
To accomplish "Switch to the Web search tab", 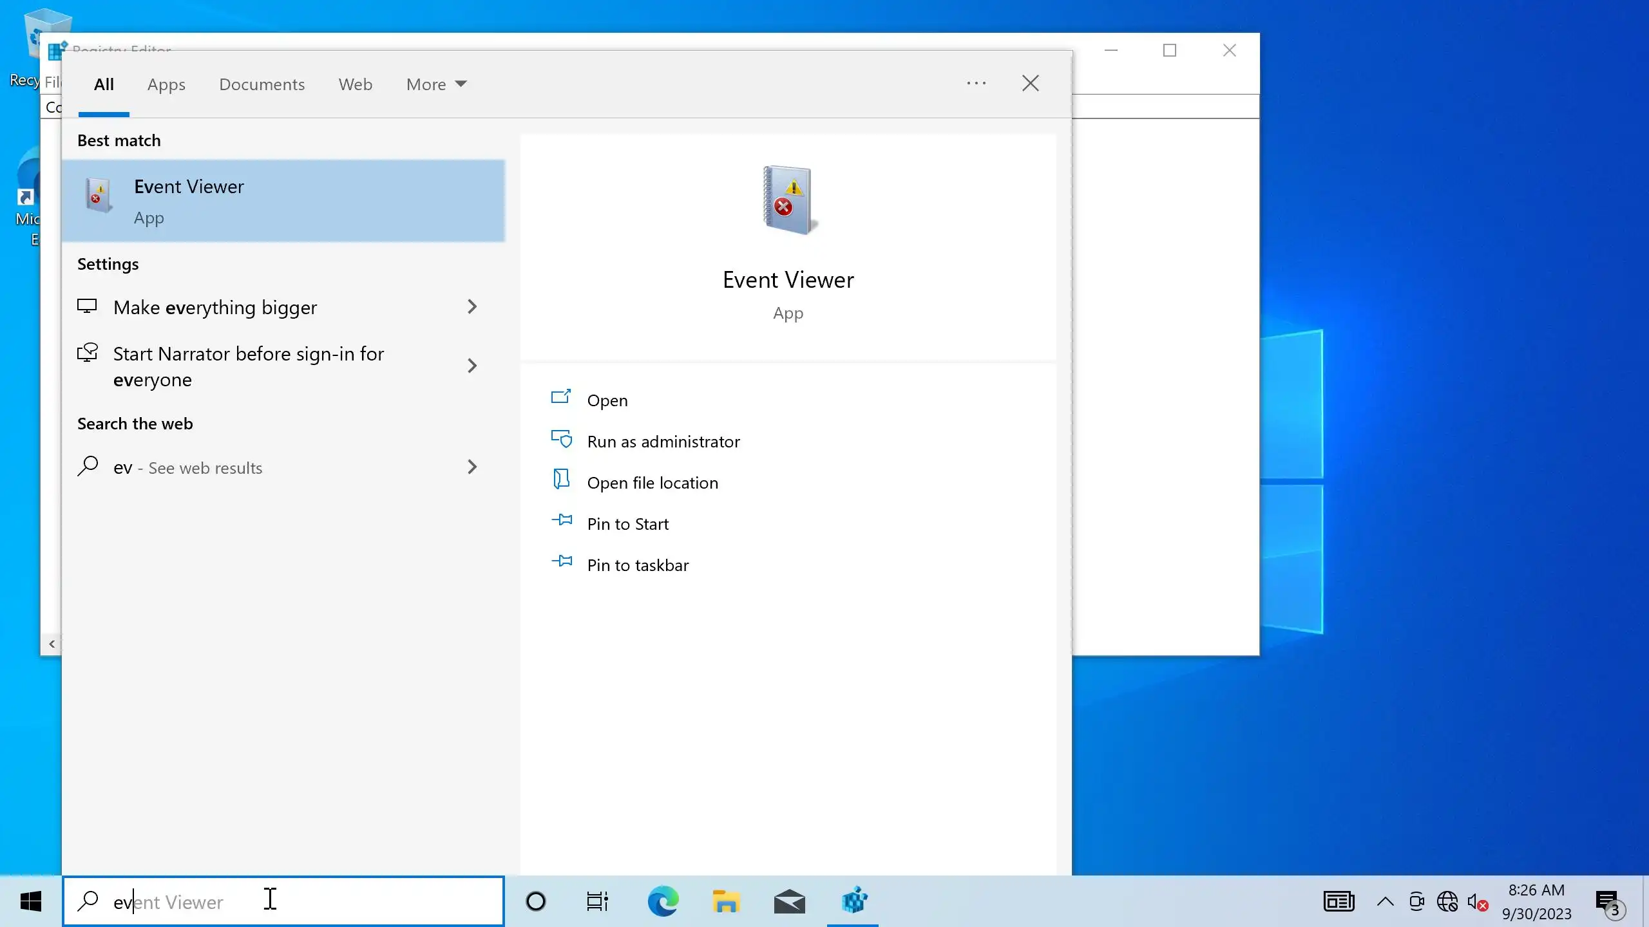I will 355,84.
